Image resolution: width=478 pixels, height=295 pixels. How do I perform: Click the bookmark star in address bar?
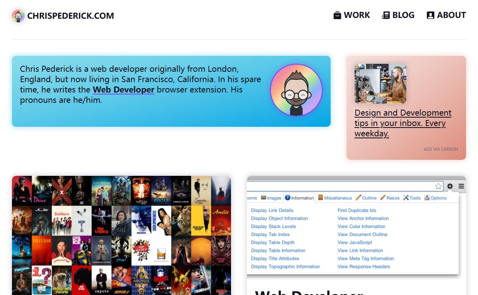point(438,186)
